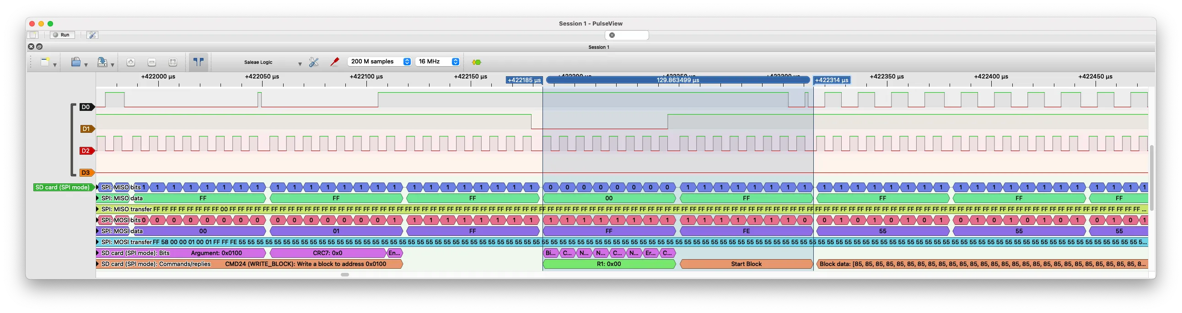
Task: Toggle the cursors display button
Action: 199,62
